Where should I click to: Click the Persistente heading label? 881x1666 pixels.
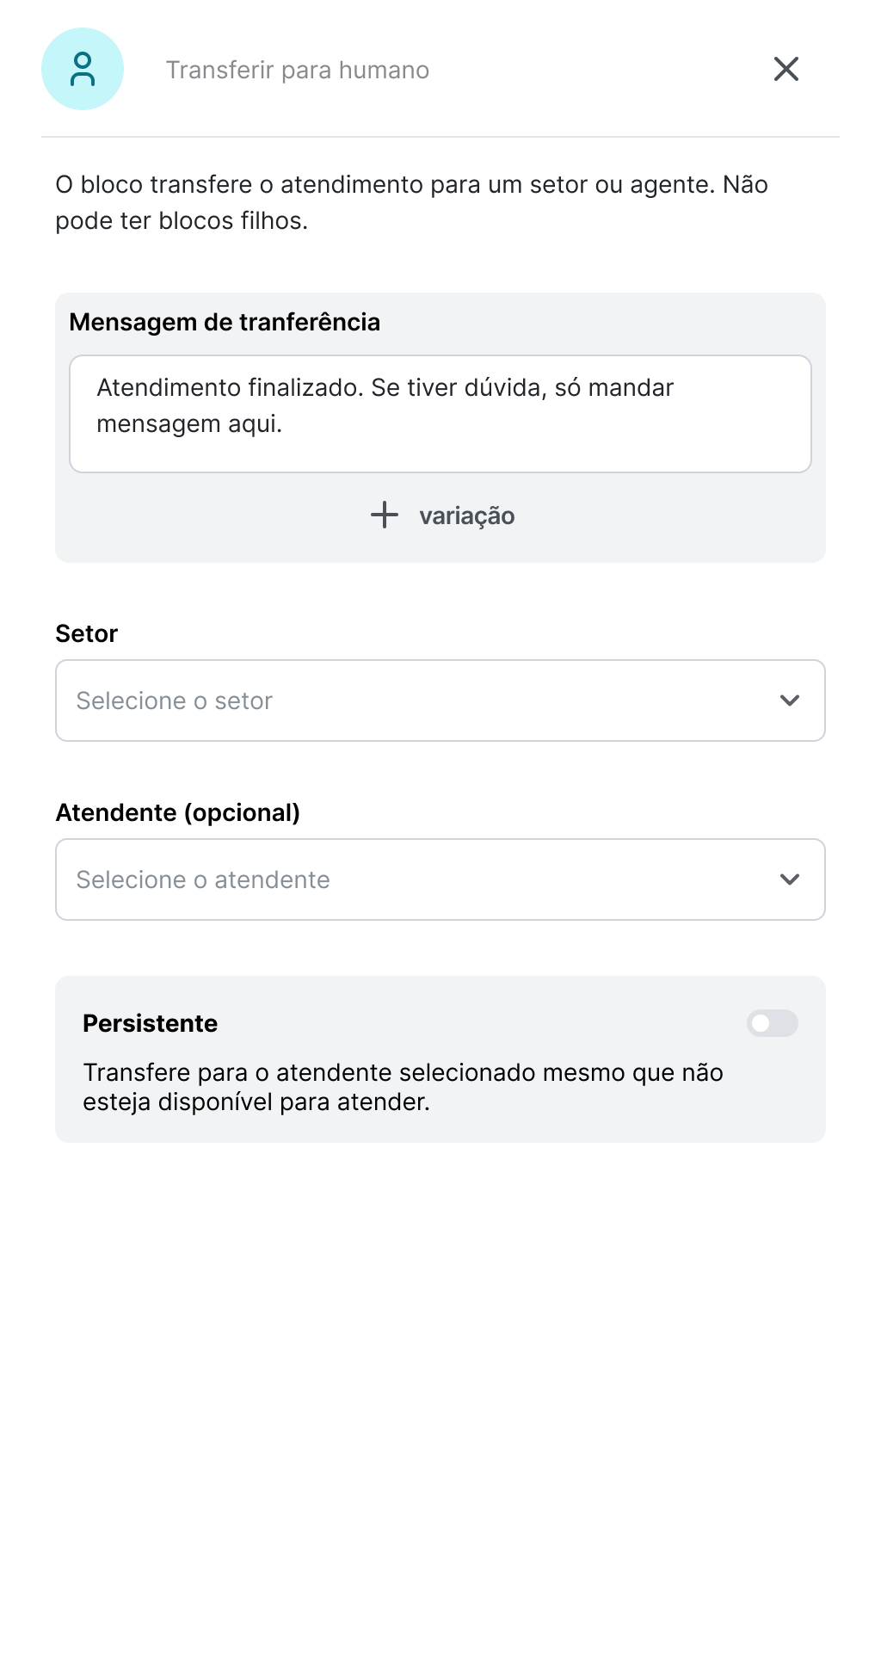(x=151, y=1023)
